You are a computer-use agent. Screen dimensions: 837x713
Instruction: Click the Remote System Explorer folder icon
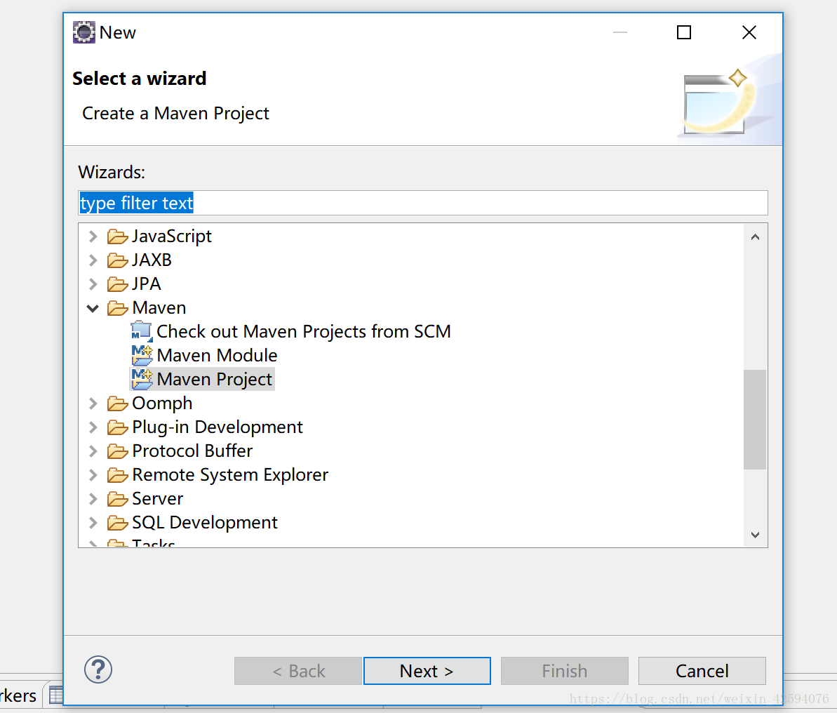(x=117, y=475)
